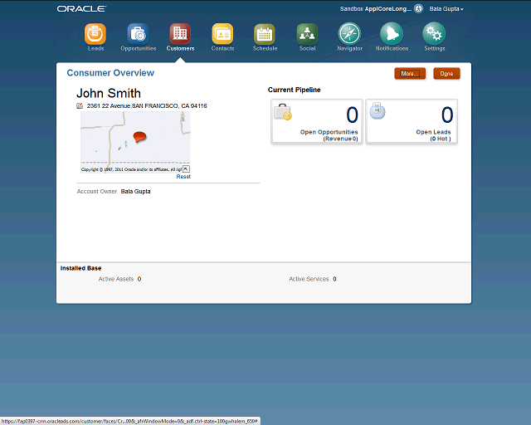Click the Reset link under the map
The height and width of the screenshot is (425, 531).
pos(183,177)
